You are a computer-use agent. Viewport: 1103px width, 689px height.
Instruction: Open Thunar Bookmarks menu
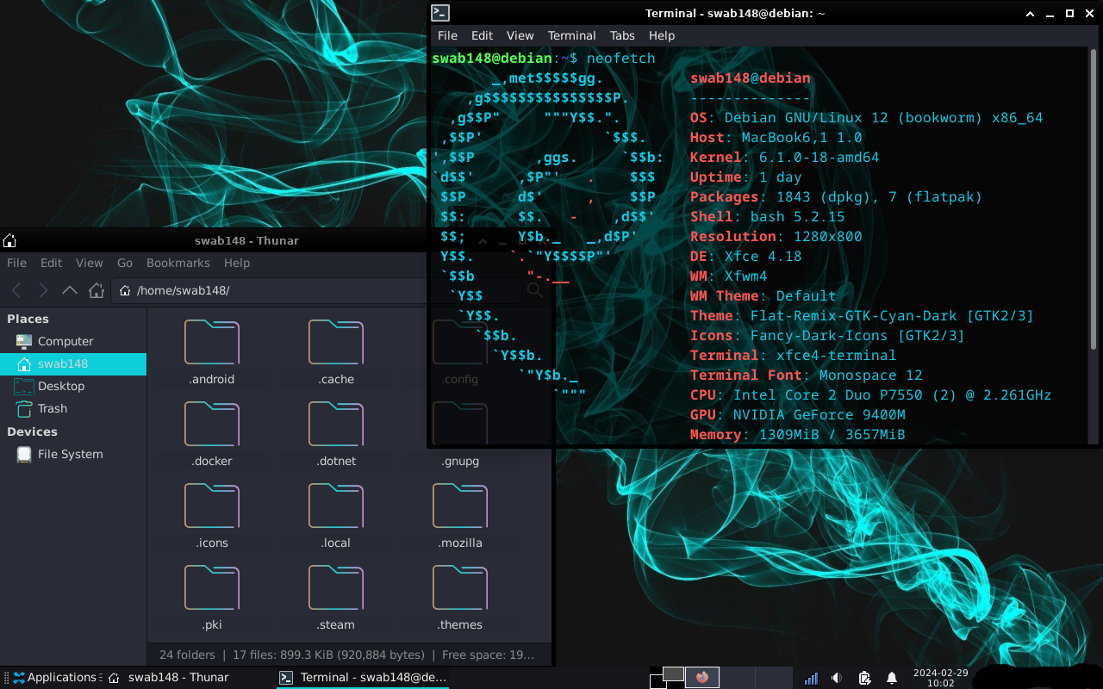point(178,263)
